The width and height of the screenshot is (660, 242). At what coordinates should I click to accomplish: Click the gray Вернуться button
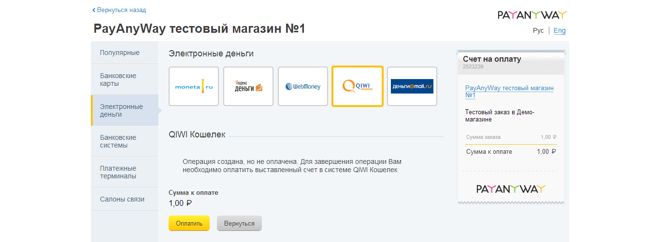coord(239,224)
